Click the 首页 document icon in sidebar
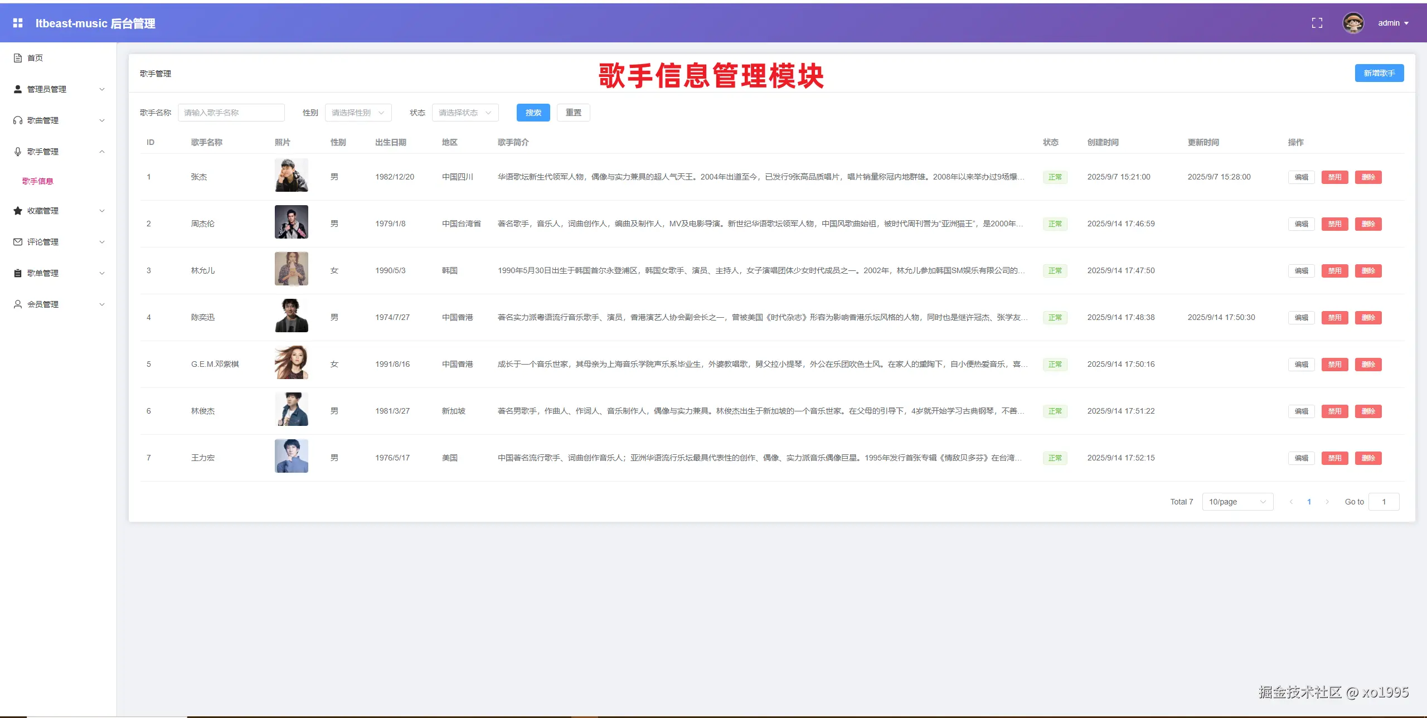The image size is (1427, 718). coord(18,58)
